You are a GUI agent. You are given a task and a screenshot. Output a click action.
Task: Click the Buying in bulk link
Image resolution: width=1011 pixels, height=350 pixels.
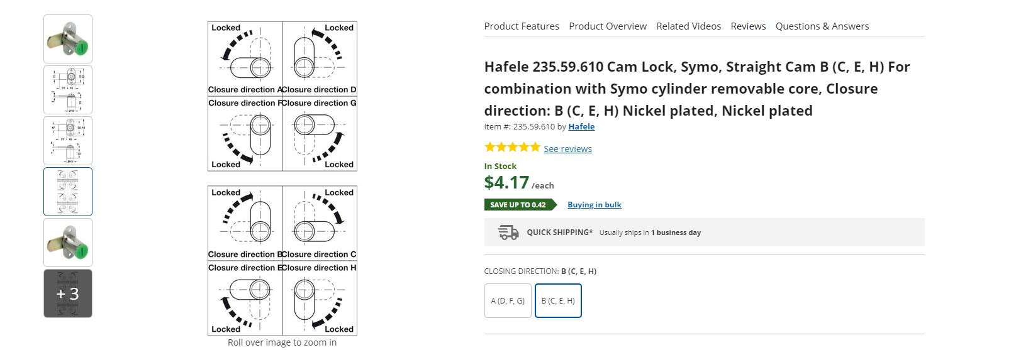594,205
